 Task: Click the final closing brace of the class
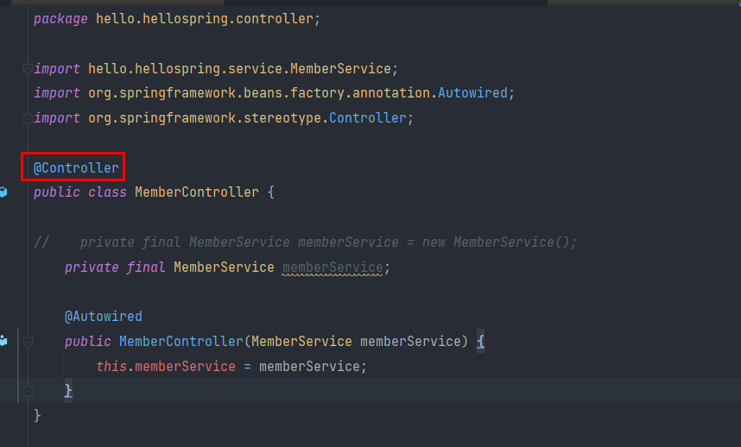[x=37, y=416]
